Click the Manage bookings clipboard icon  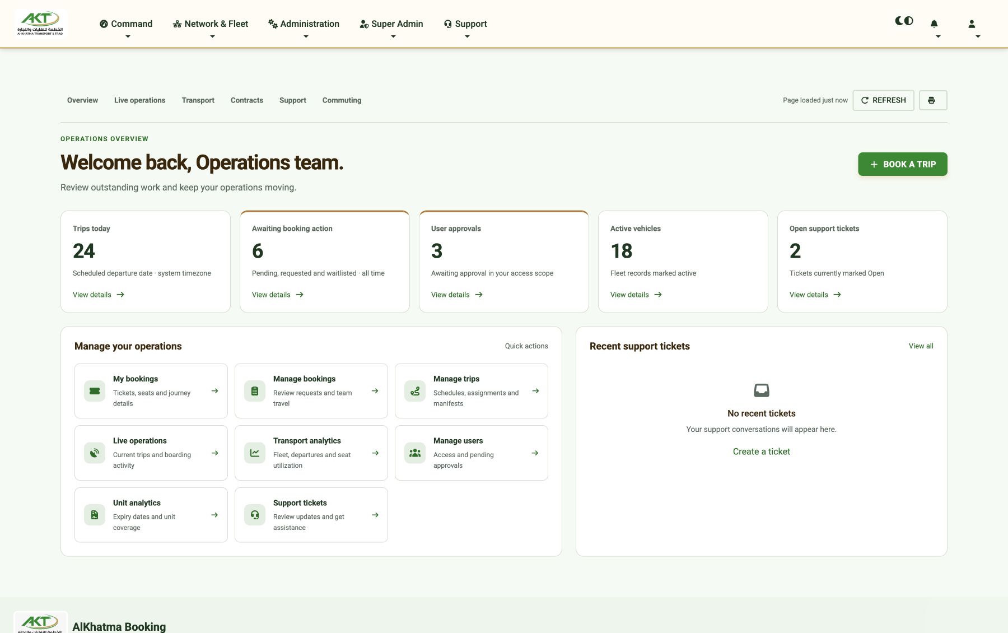pyautogui.click(x=255, y=391)
